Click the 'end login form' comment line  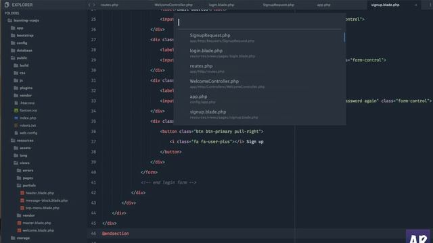(x=168, y=182)
